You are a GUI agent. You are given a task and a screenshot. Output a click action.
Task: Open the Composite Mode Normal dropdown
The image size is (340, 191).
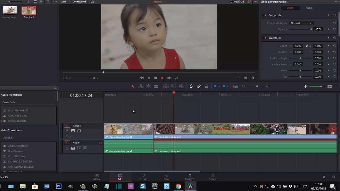(301, 23)
